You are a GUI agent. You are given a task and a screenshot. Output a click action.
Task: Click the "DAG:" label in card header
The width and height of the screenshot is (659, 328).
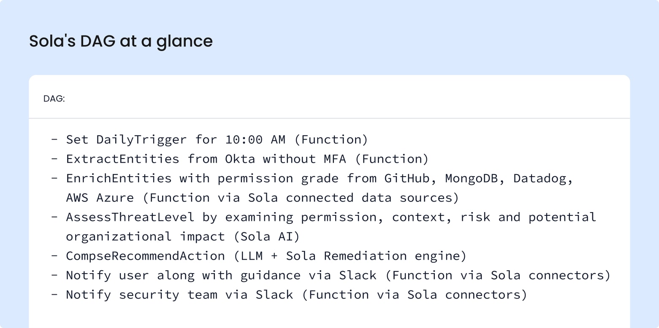(x=54, y=99)
